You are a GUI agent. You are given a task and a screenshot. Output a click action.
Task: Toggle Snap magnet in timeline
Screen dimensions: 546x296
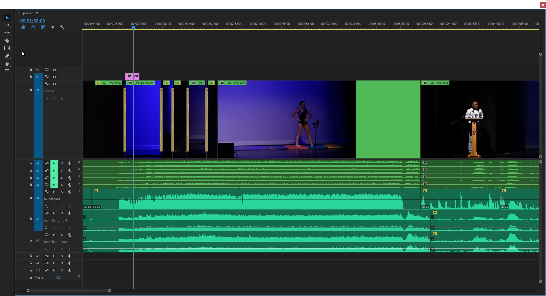coord(33,27)
